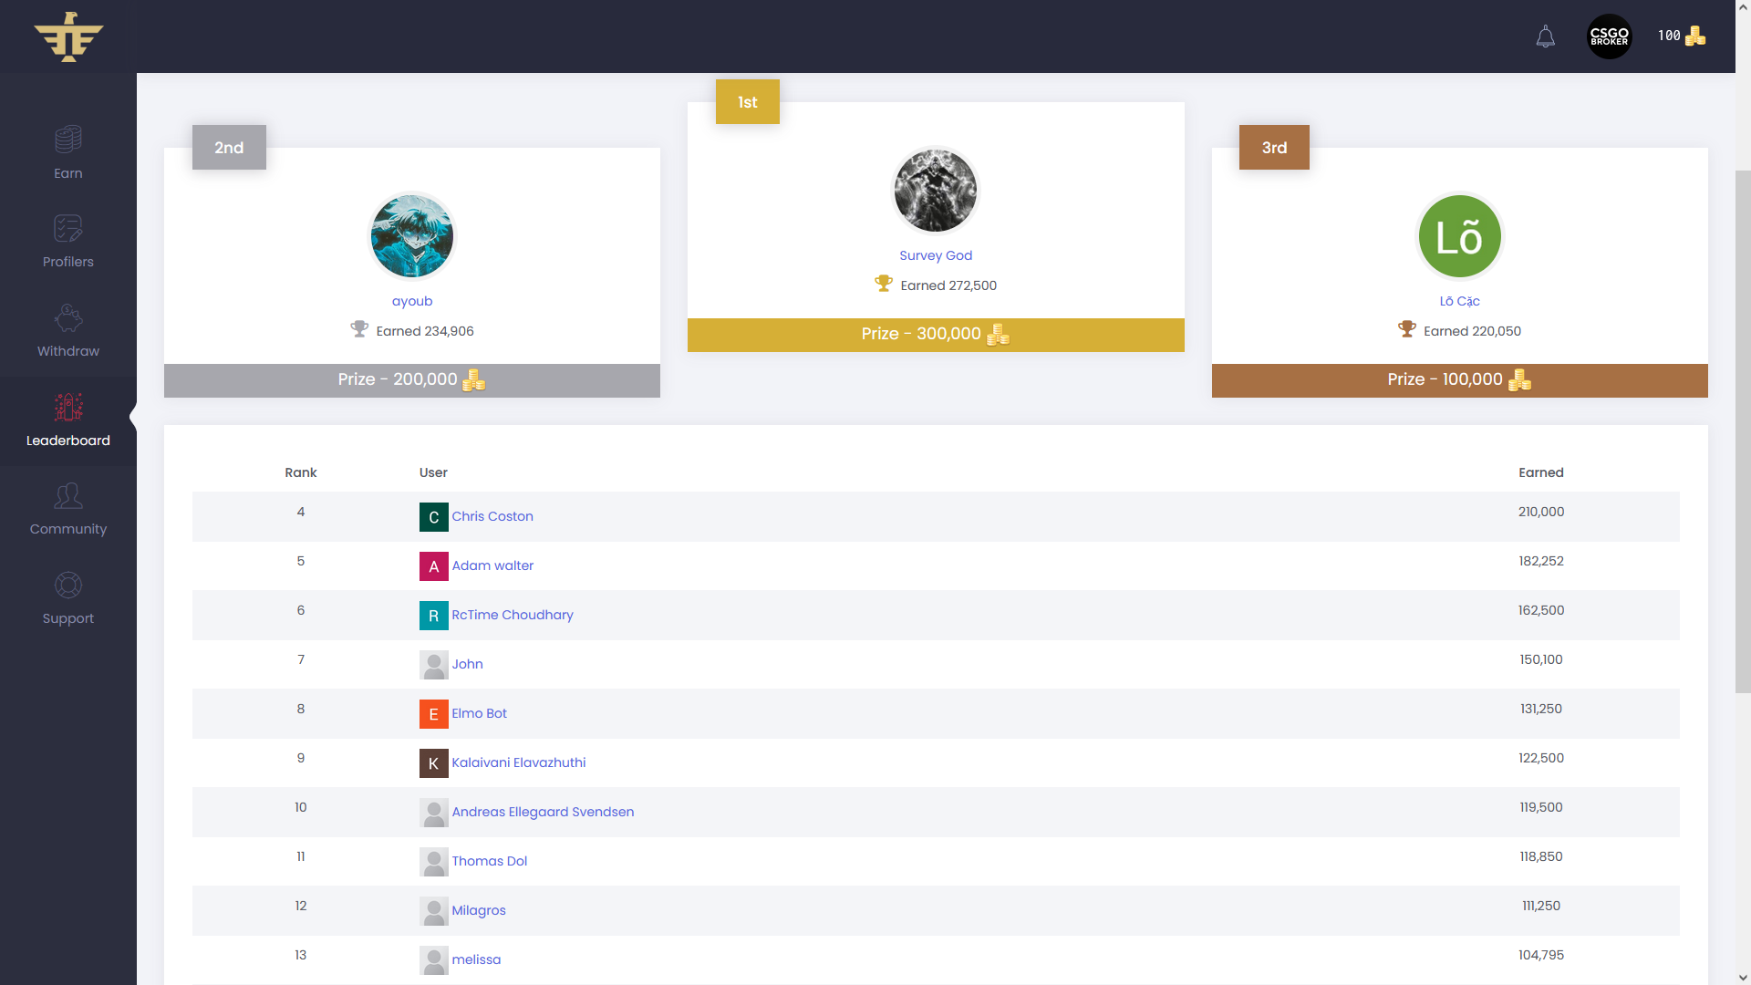Open the notification bell
Viewport: 1751px width, 985px height.
[1545, 36]
